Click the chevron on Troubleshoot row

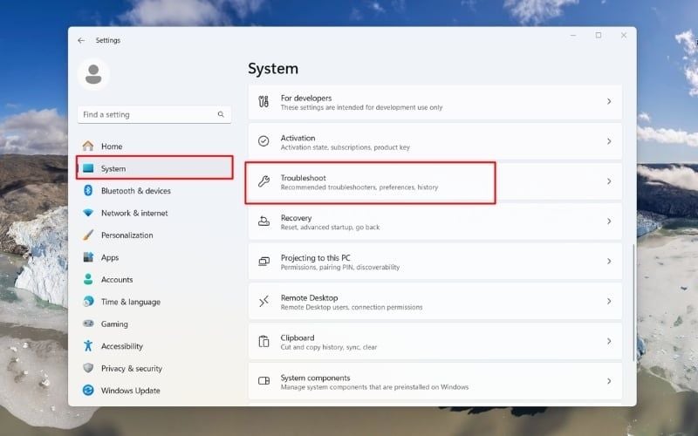609,181
